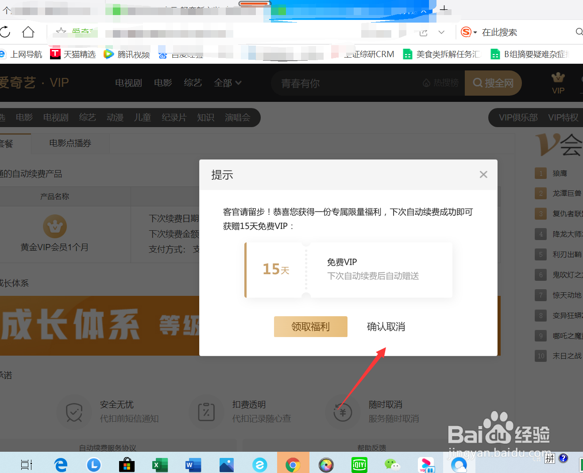Click the Sogou search engine icon
The height and width of the screenshot is (473, 583).
pos(466,32)
